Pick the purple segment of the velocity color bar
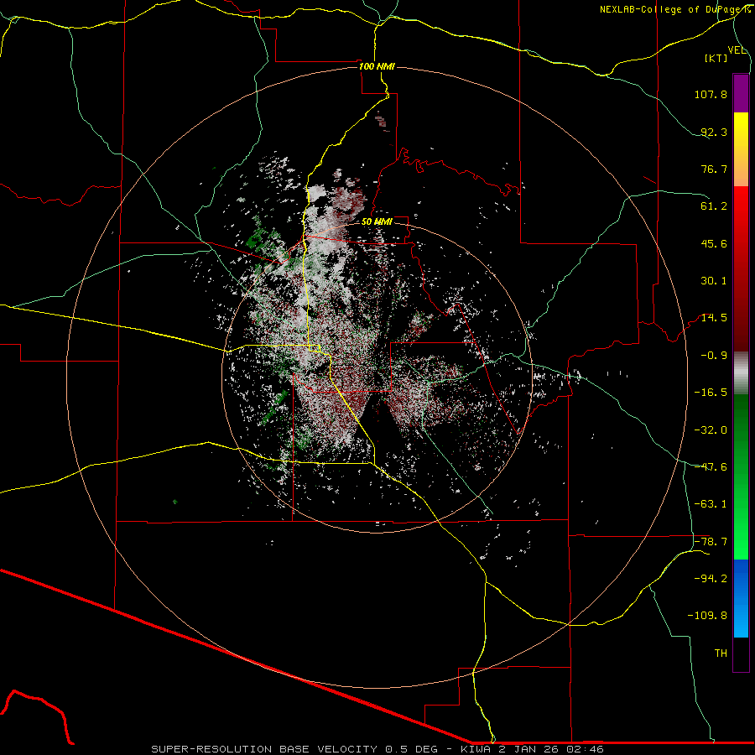This screenshot has height=755, width=755. [x=741, y=93]
